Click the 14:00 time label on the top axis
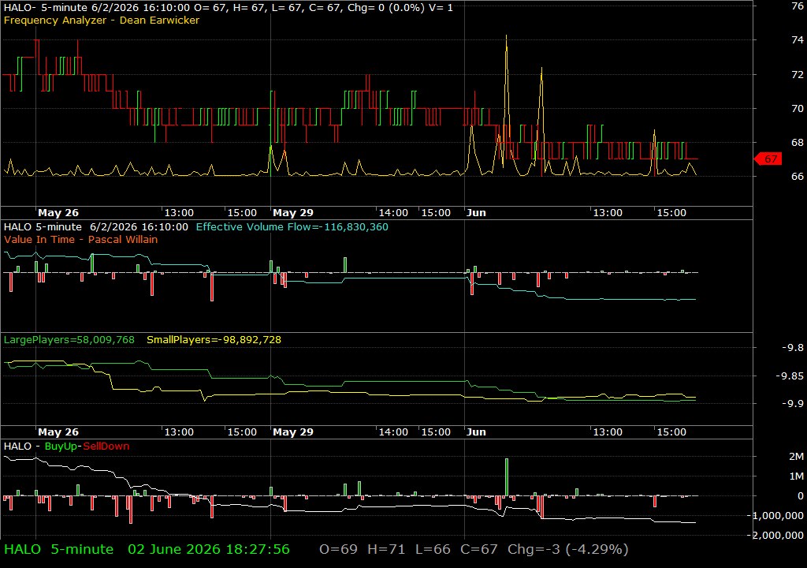 click(x=393, y=213)
